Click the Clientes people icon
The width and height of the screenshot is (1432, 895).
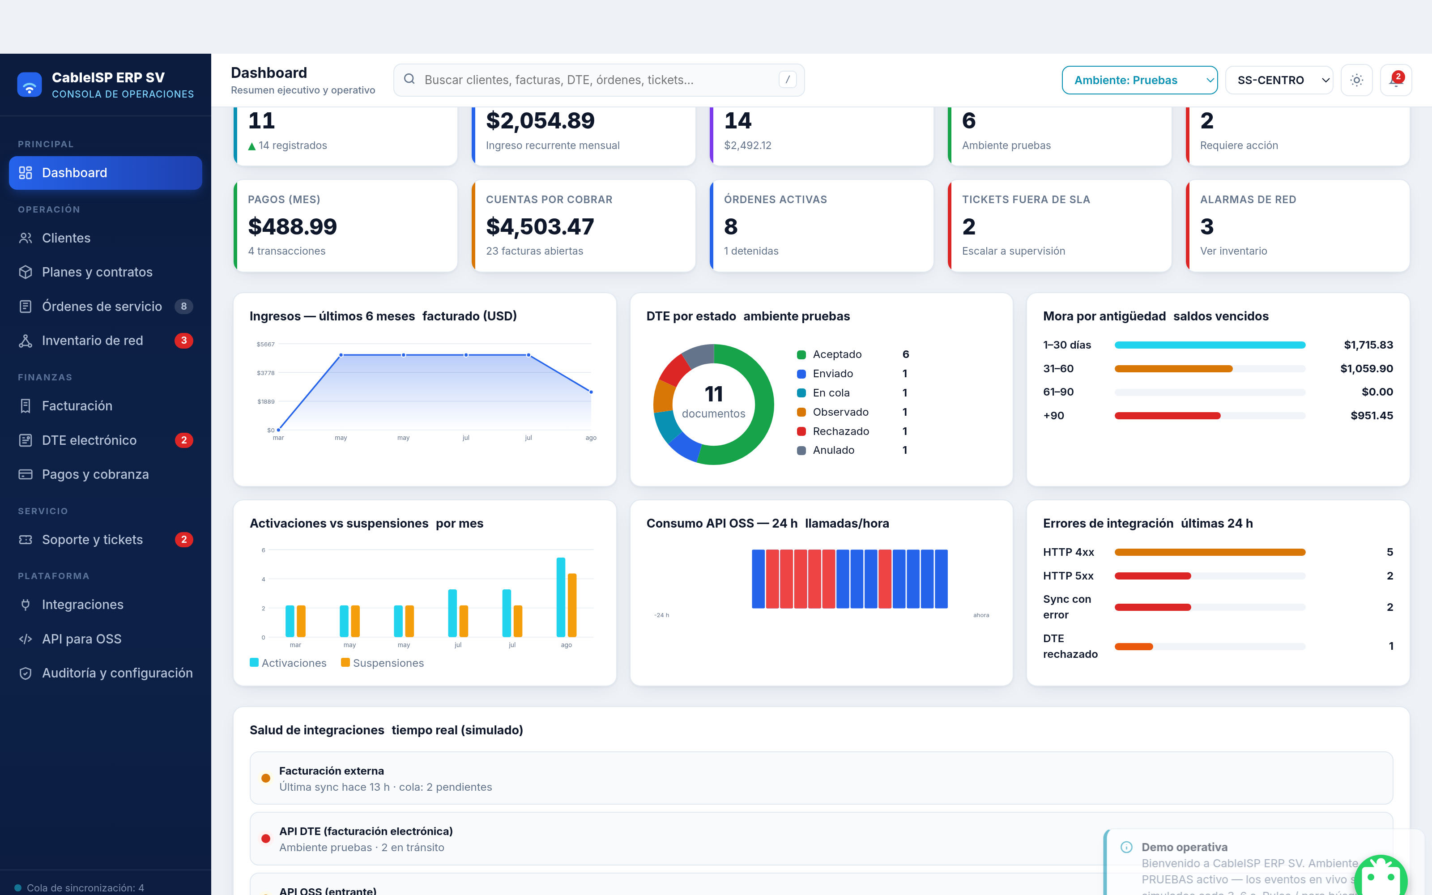coord(26,238)
